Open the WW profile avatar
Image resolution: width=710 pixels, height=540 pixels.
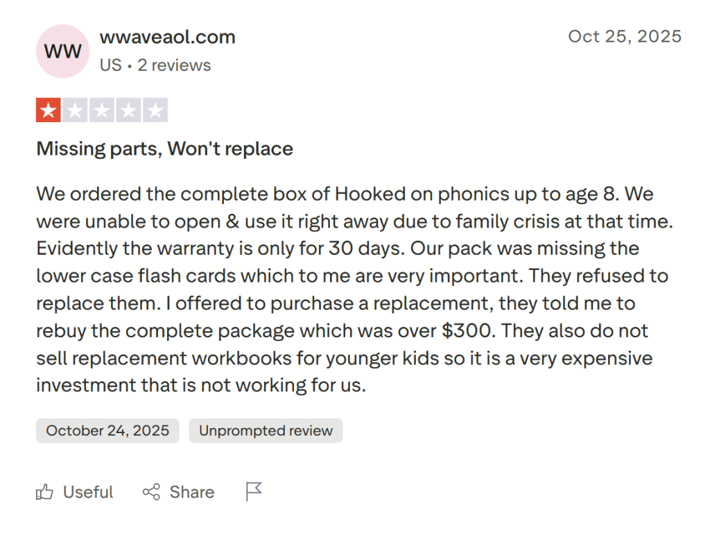pos(62,51)
